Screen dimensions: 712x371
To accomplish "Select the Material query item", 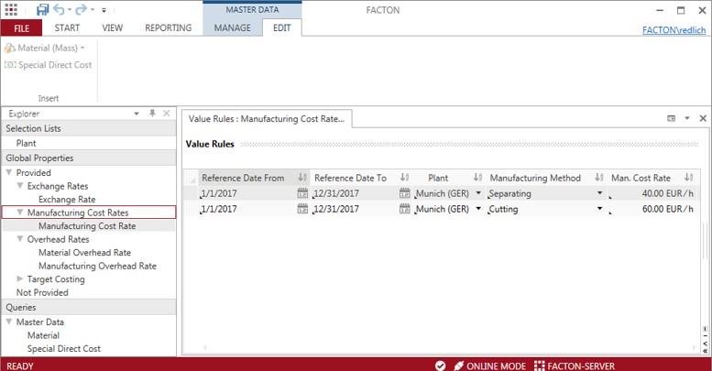I will [43, 335].
